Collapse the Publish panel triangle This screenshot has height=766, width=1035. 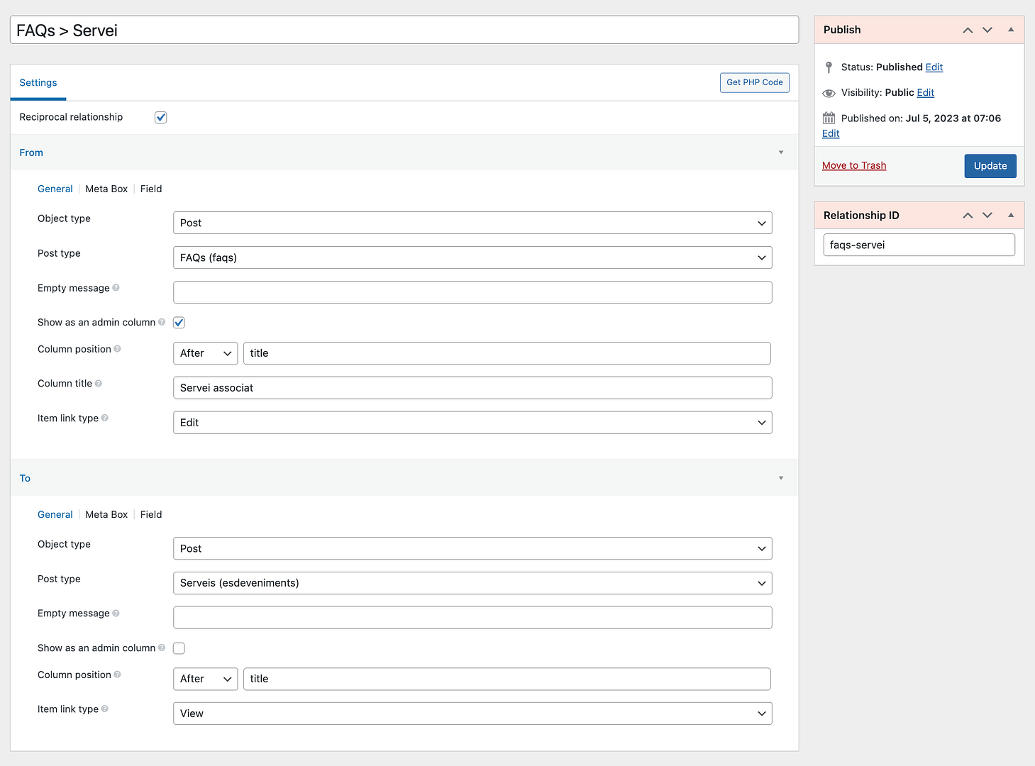(x=1011, y=30)
